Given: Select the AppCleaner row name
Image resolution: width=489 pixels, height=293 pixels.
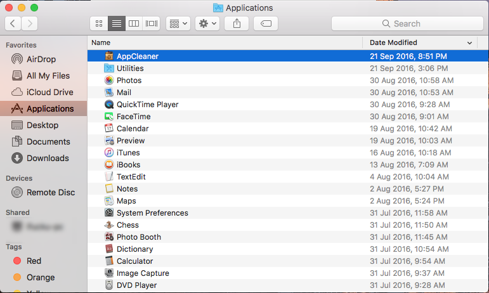Looking at the screenshot, I should pyautogui.click(x=138, y=56).
